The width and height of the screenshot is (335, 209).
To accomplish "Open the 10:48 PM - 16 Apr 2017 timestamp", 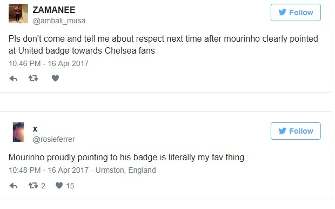I will (x=49, y=170).
